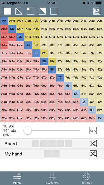This screenshot has width=104, height=185.
Task: Tap the empty square clear-range icon
Action: click(54, 11)
